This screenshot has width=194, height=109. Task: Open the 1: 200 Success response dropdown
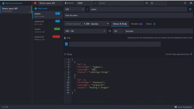[96, 24]
